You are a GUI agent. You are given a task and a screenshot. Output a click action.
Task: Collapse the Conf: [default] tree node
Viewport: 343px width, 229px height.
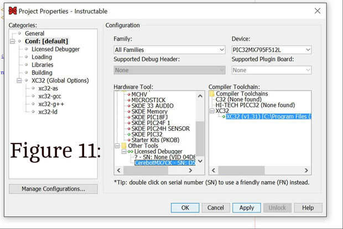click(13, 41)
